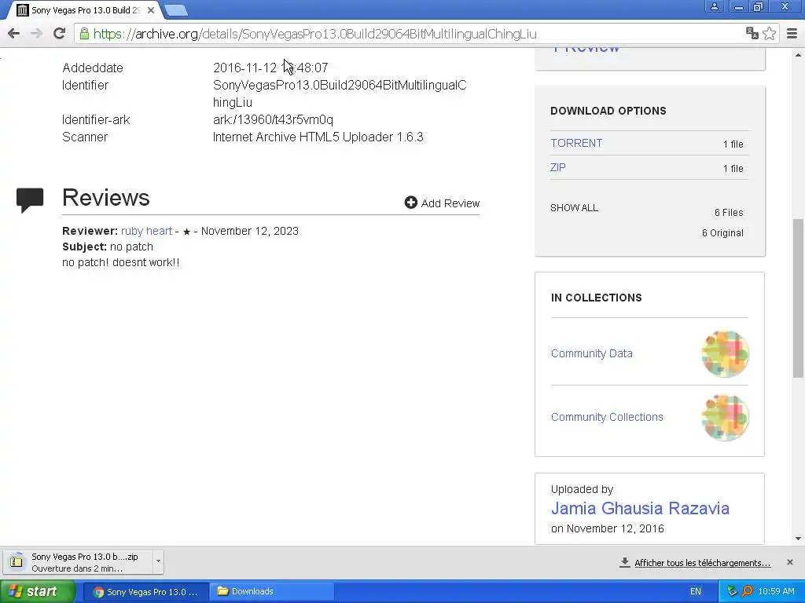Click the browser forward arrow

[36, 34]
